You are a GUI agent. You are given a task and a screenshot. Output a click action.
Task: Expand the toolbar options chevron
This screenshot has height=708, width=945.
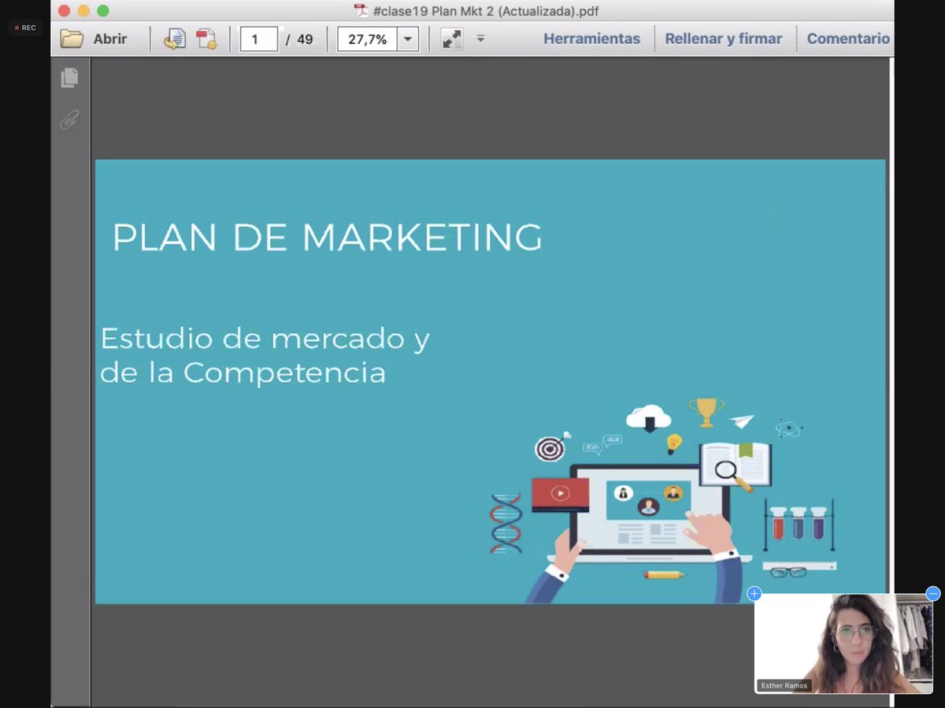[x=480, y=38]
